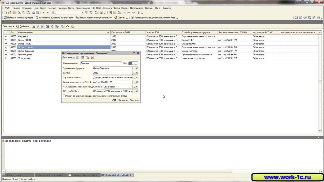Open the Действия dropdown in creation dialog
The height and width of the screenshot is (182, 324).
[x=68, y=58]
